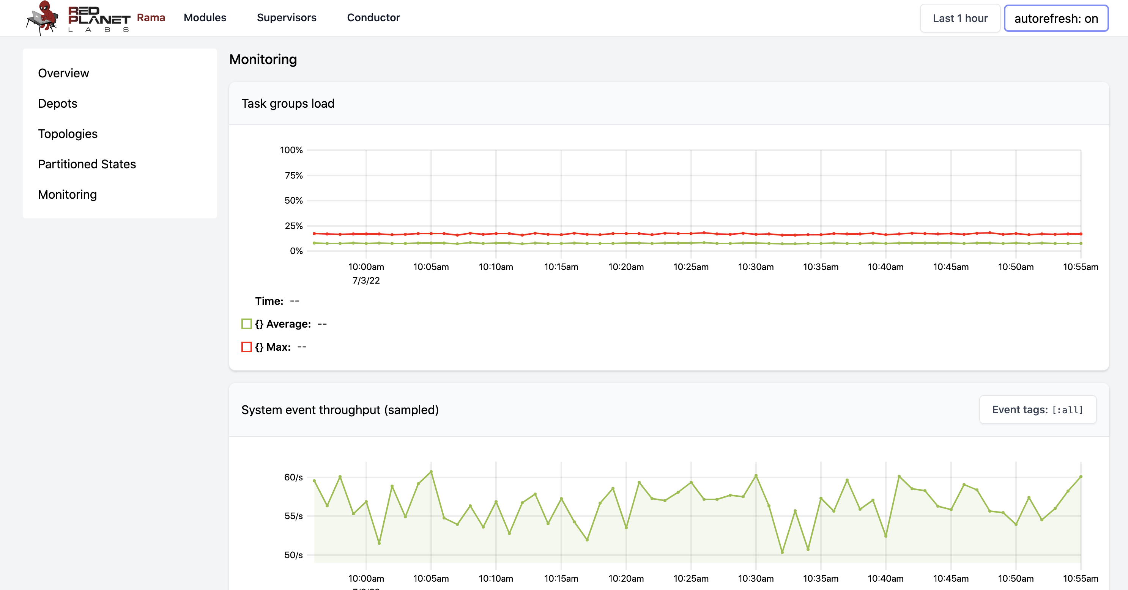Click the 25% axis label in load chart
Screen dimensions: 1128x590
tap(293, 226)
